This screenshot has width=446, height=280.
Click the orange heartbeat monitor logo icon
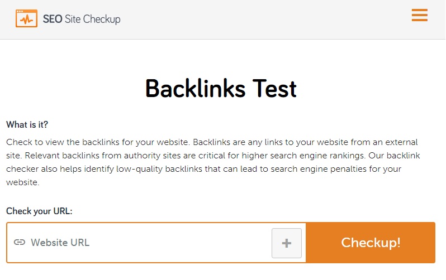[x=26, y=19]
